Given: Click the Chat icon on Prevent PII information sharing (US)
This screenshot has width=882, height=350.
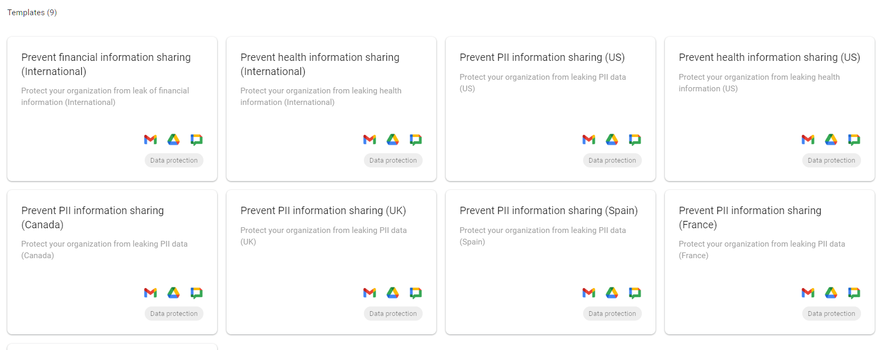Looking at the screenshot, I should (x=635, y=139).
